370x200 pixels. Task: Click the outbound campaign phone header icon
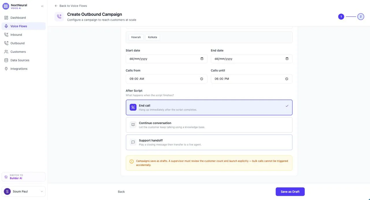pyautogui.click(x=59, y=17)
